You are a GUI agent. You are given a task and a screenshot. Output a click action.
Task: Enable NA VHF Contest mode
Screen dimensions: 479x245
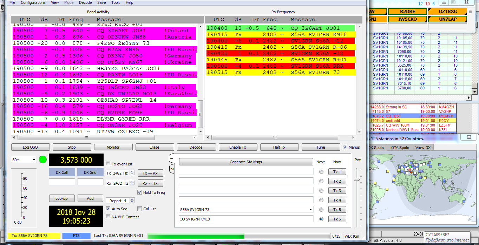click(x=109, y=217)
